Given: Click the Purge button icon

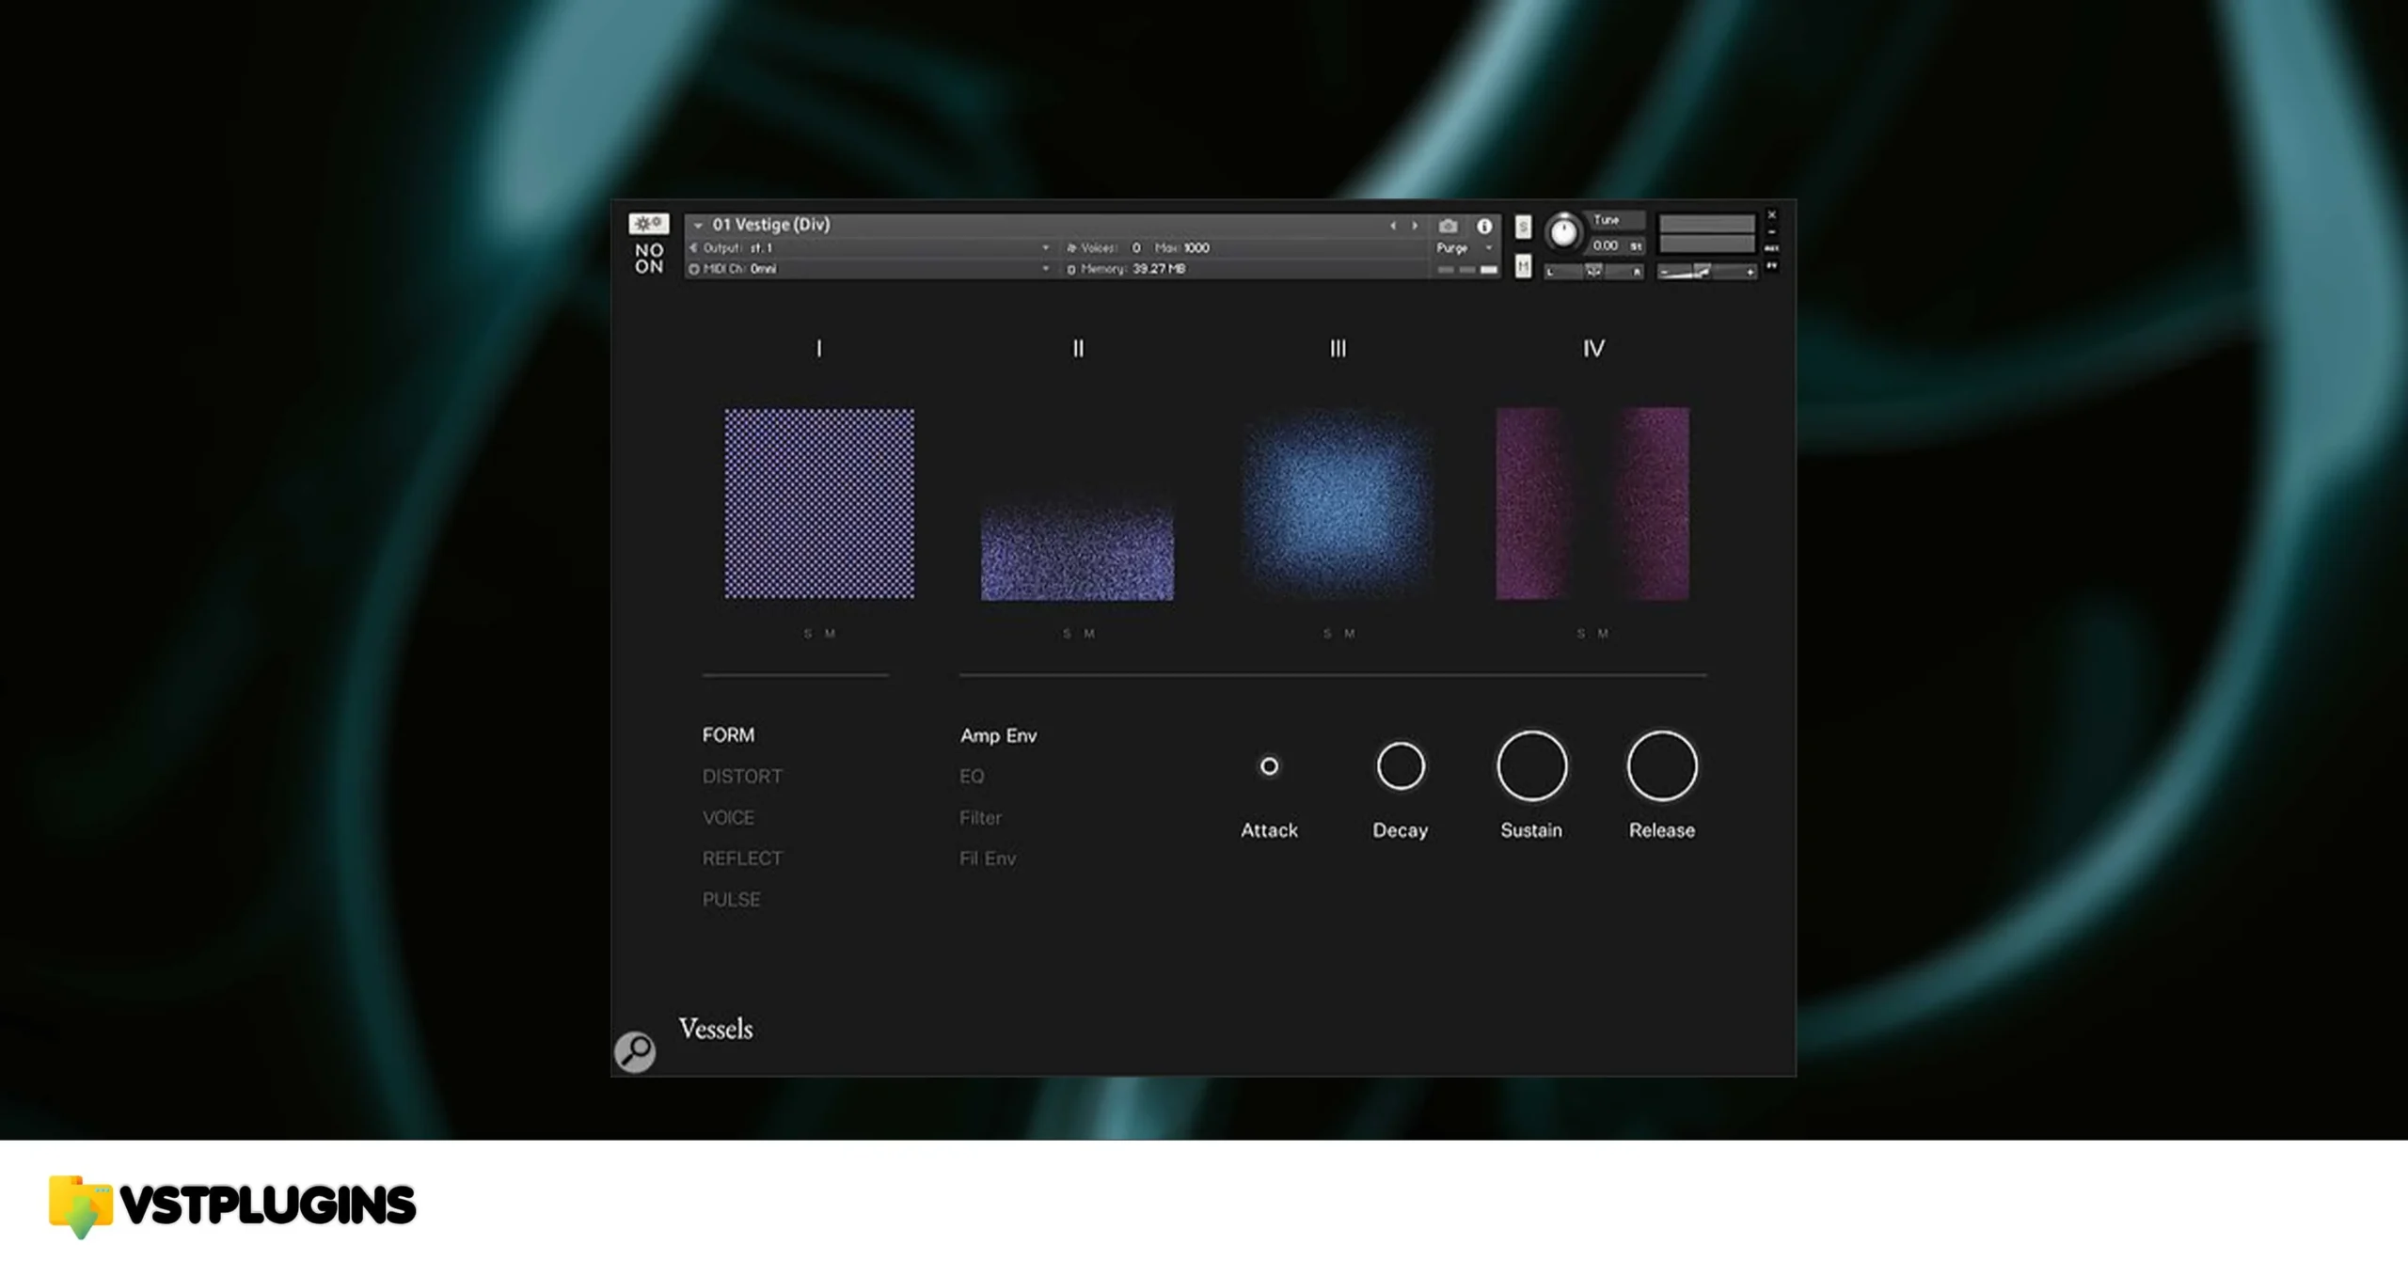Looking at the screenshot, I should click(1452, 247).
